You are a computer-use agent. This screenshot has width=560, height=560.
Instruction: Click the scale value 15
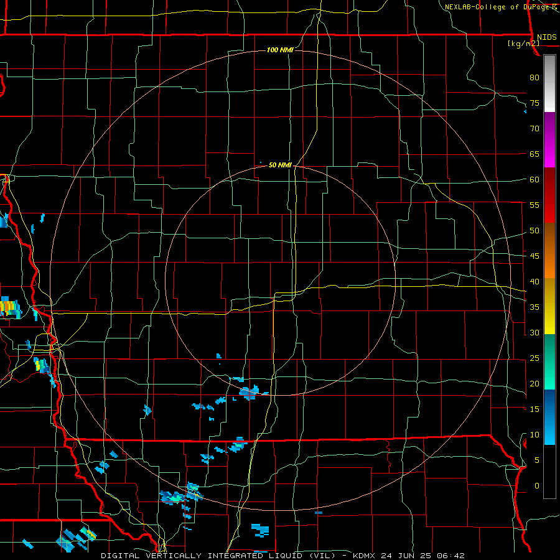(x=534, y=409)
